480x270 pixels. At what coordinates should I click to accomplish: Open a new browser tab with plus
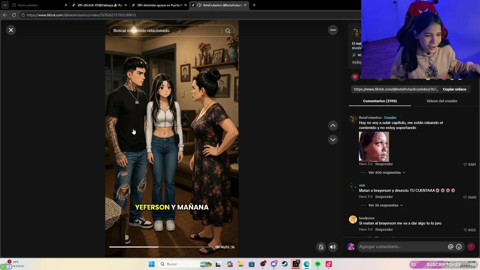(x=254, y=5)
